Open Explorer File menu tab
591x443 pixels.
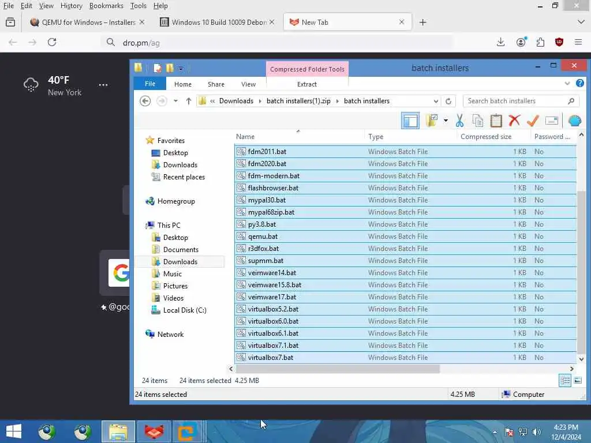(x=150, y=84)
